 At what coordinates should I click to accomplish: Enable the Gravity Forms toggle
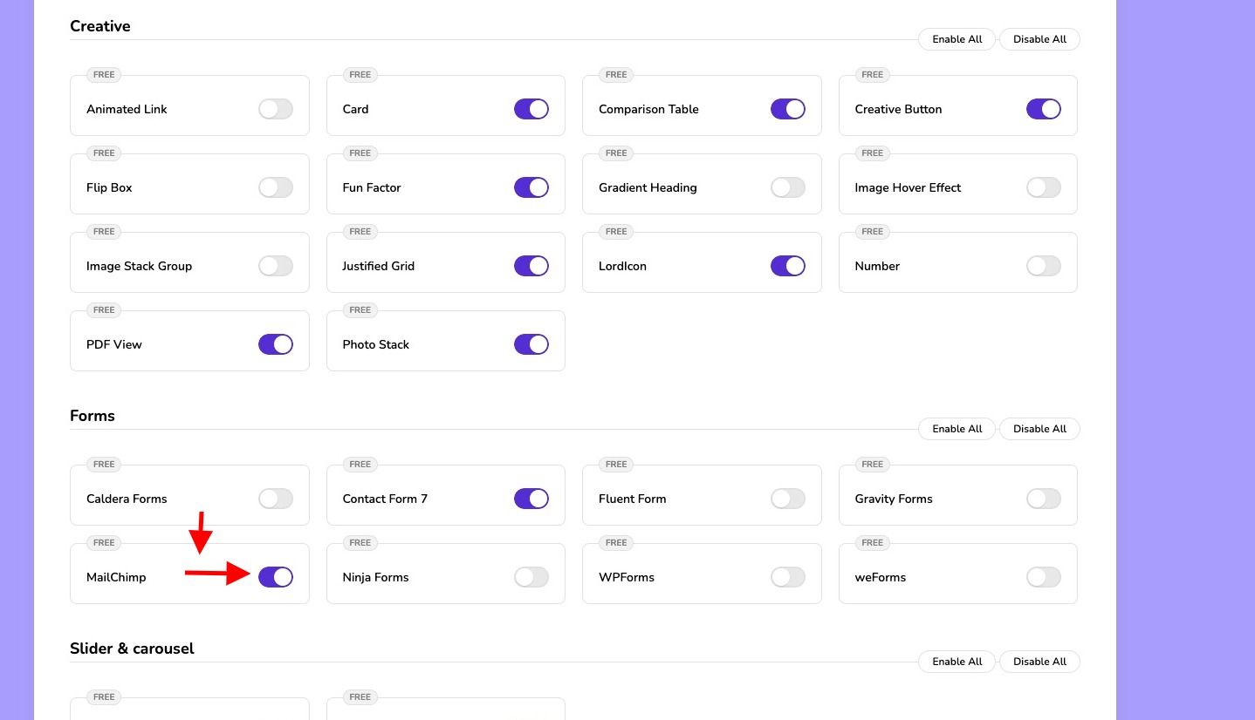click(1044, 499)
